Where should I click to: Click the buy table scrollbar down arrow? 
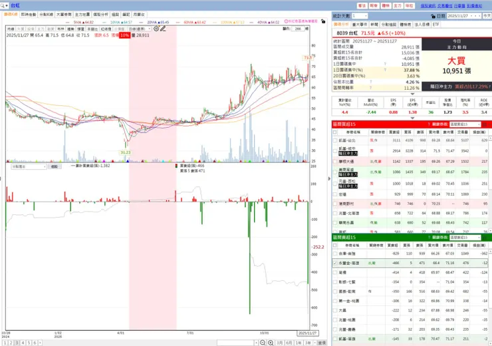(490, 230)
